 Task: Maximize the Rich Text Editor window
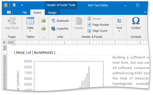pyautogui.click(x=138, y=5)
